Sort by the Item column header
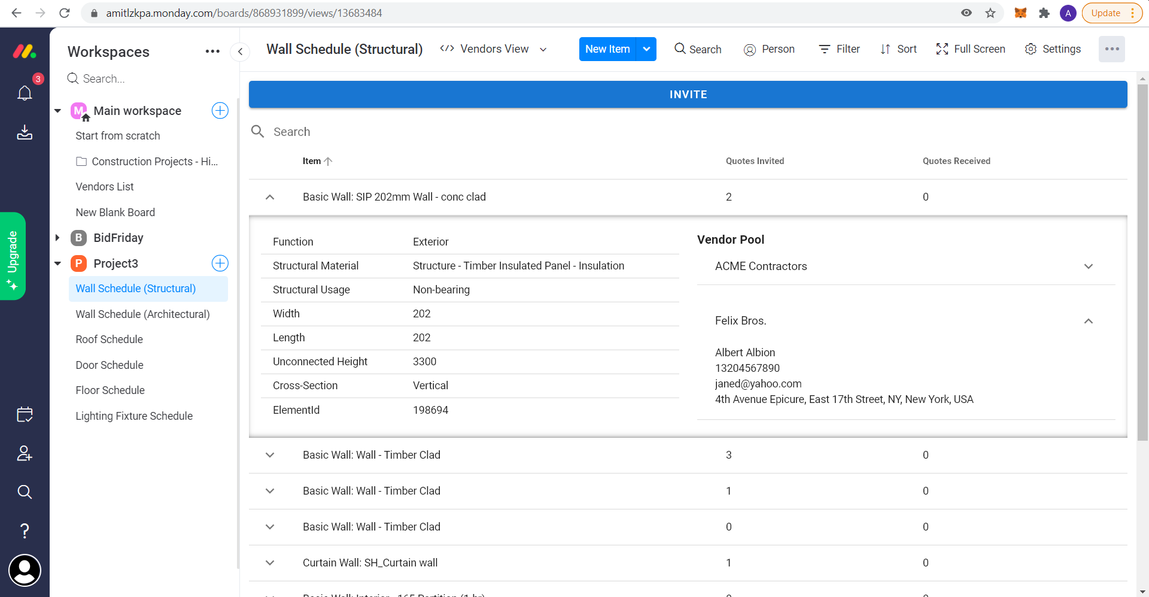1149x597 pixels. point(317,161)
